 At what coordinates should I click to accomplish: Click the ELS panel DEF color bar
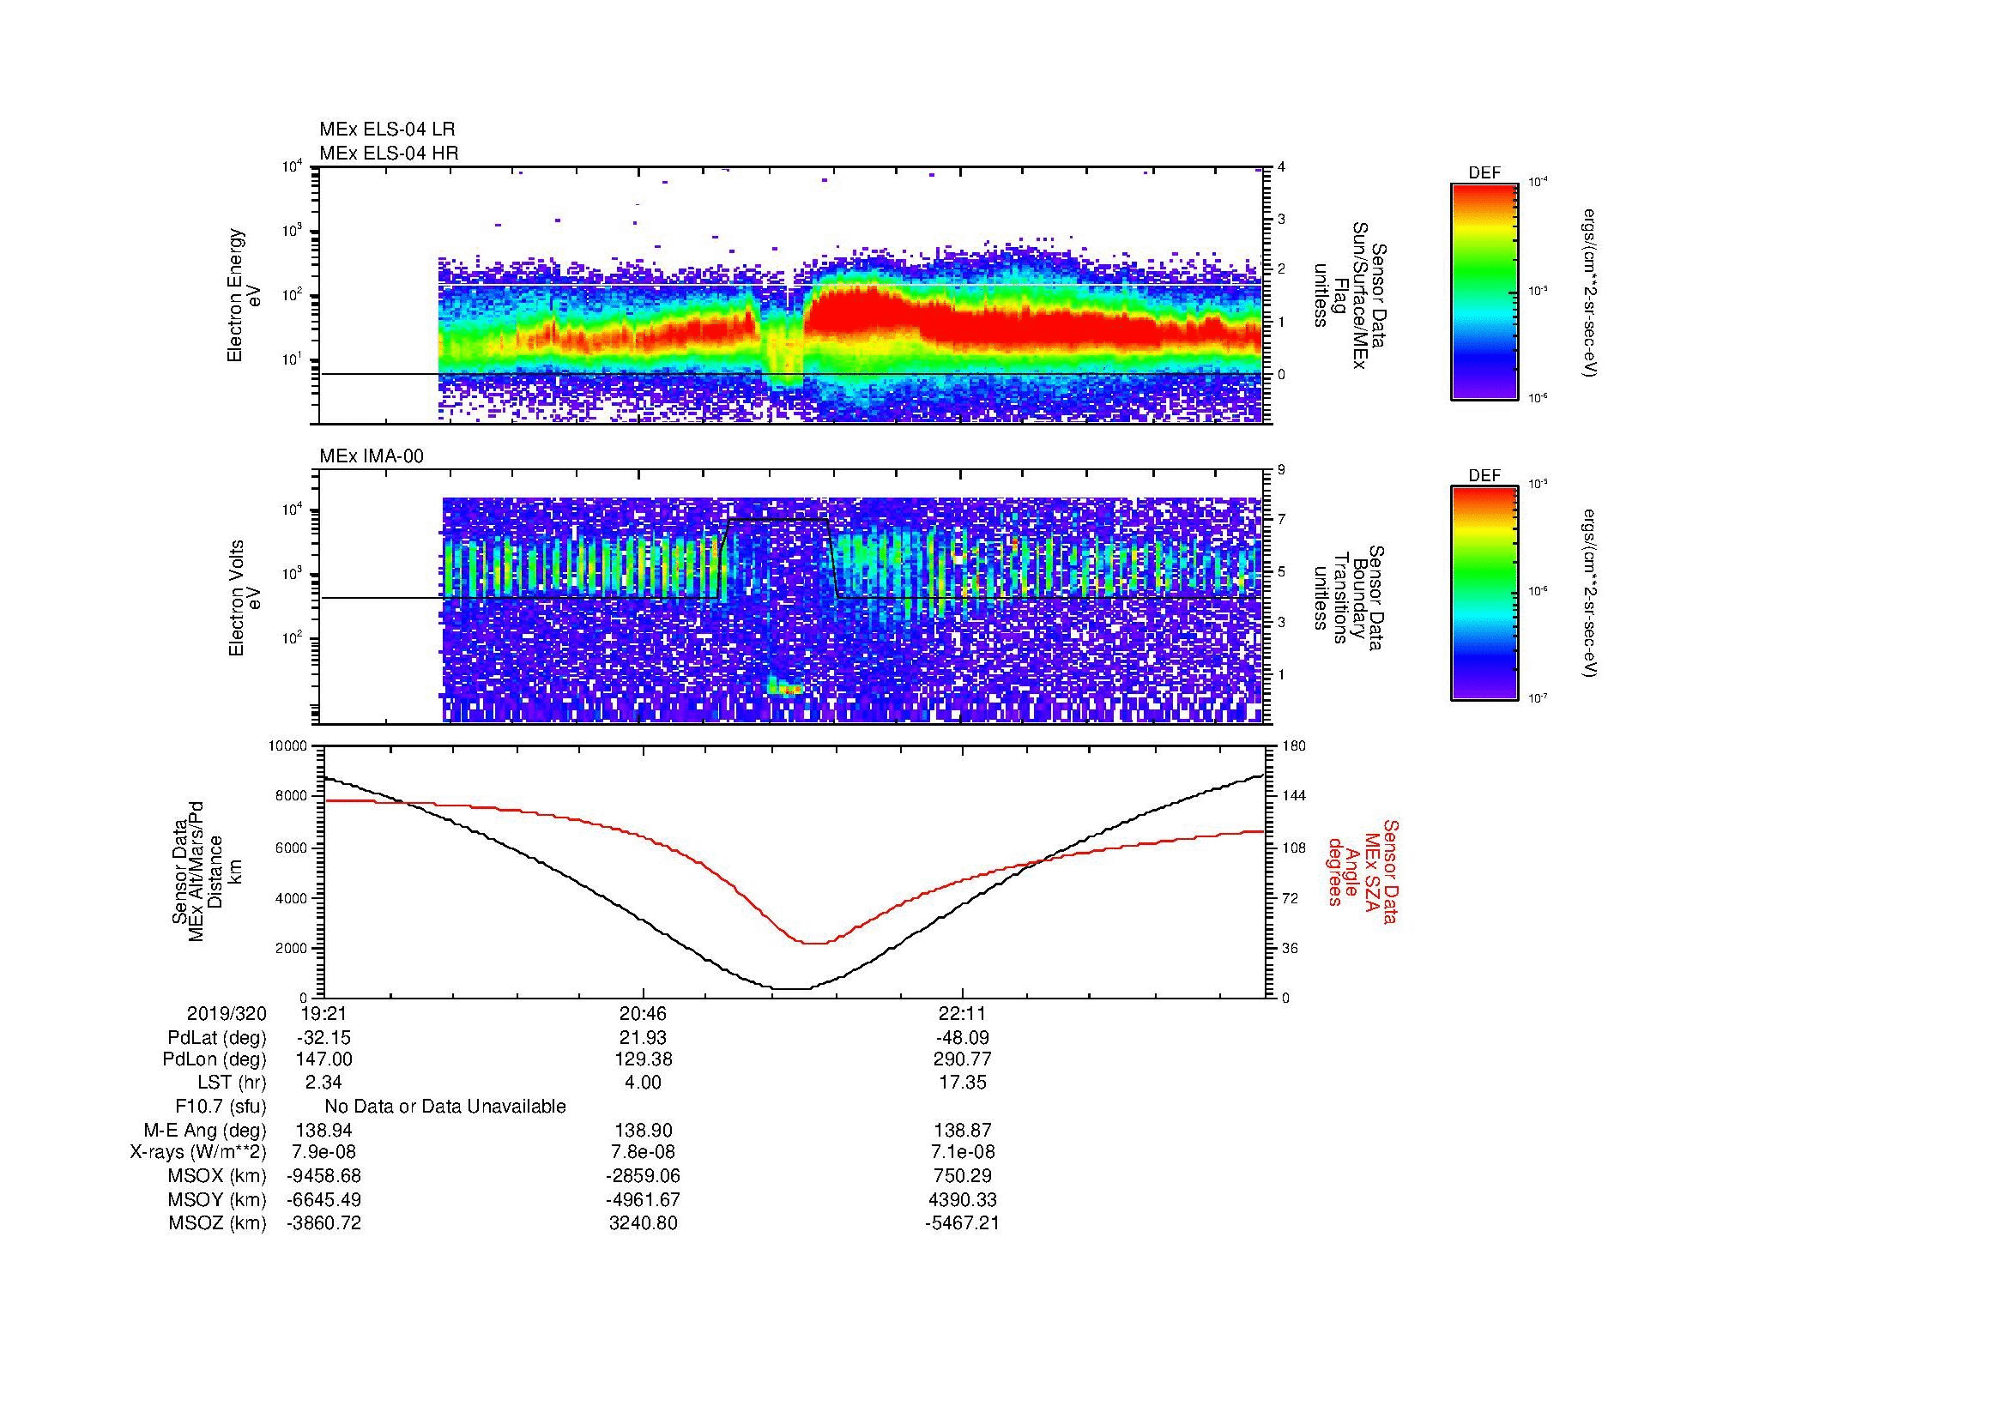[1484, 291]
